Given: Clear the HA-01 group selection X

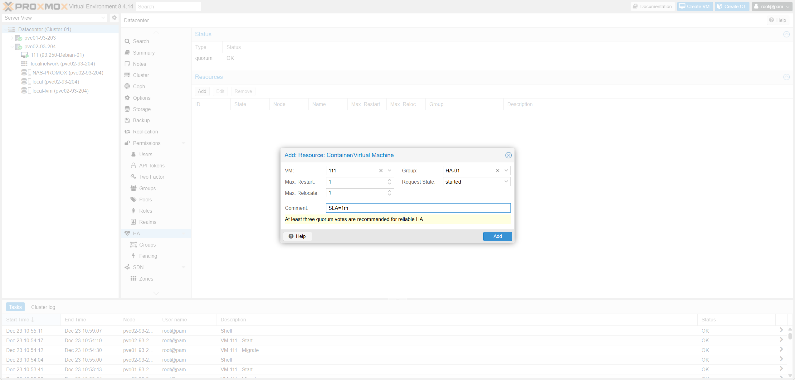Looking at the screenshot, I should coord(497,171).
